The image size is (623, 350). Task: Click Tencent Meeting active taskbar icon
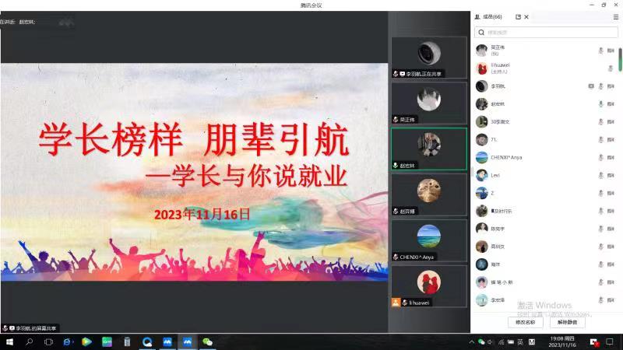tap(187, 341)
